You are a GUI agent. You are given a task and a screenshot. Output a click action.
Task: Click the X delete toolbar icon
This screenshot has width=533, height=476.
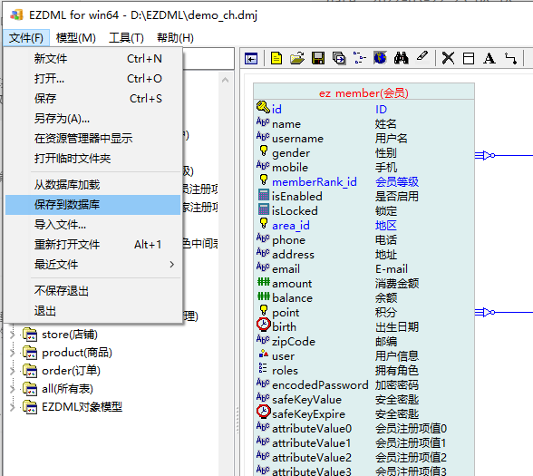coord(448,58)
